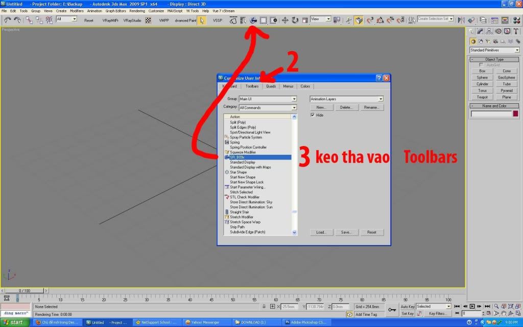
Task: Click the Window/Crossing selection icon
Action: [274, 20]
